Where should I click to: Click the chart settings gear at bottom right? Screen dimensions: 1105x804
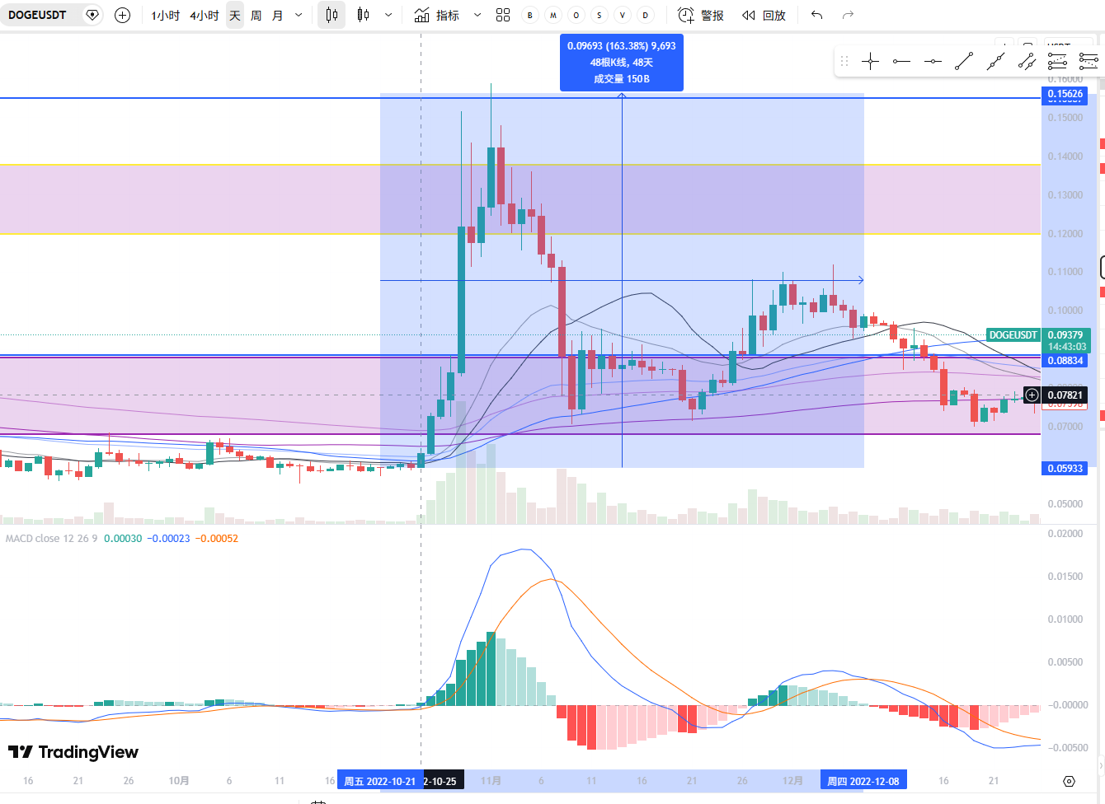point(1069,781)
